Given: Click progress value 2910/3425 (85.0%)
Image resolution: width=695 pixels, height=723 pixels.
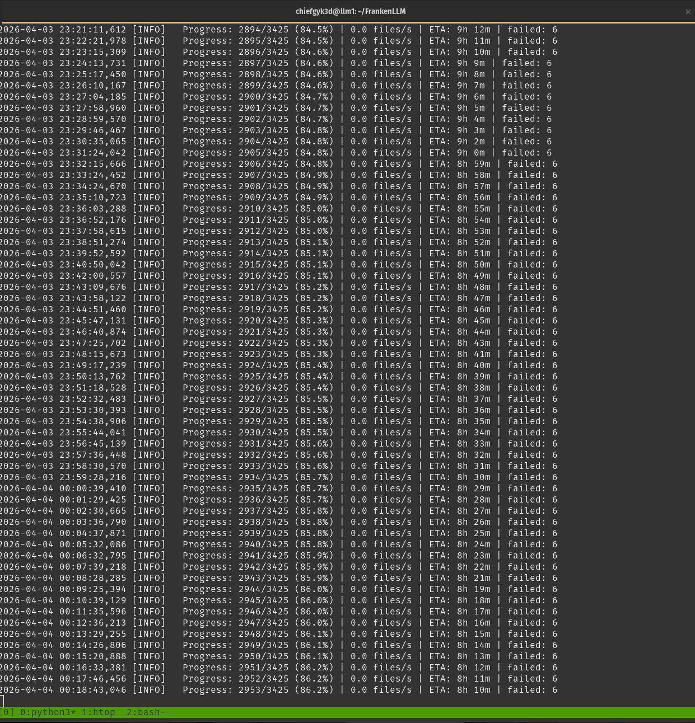Looking at the screenshot, I should [286, 209].
